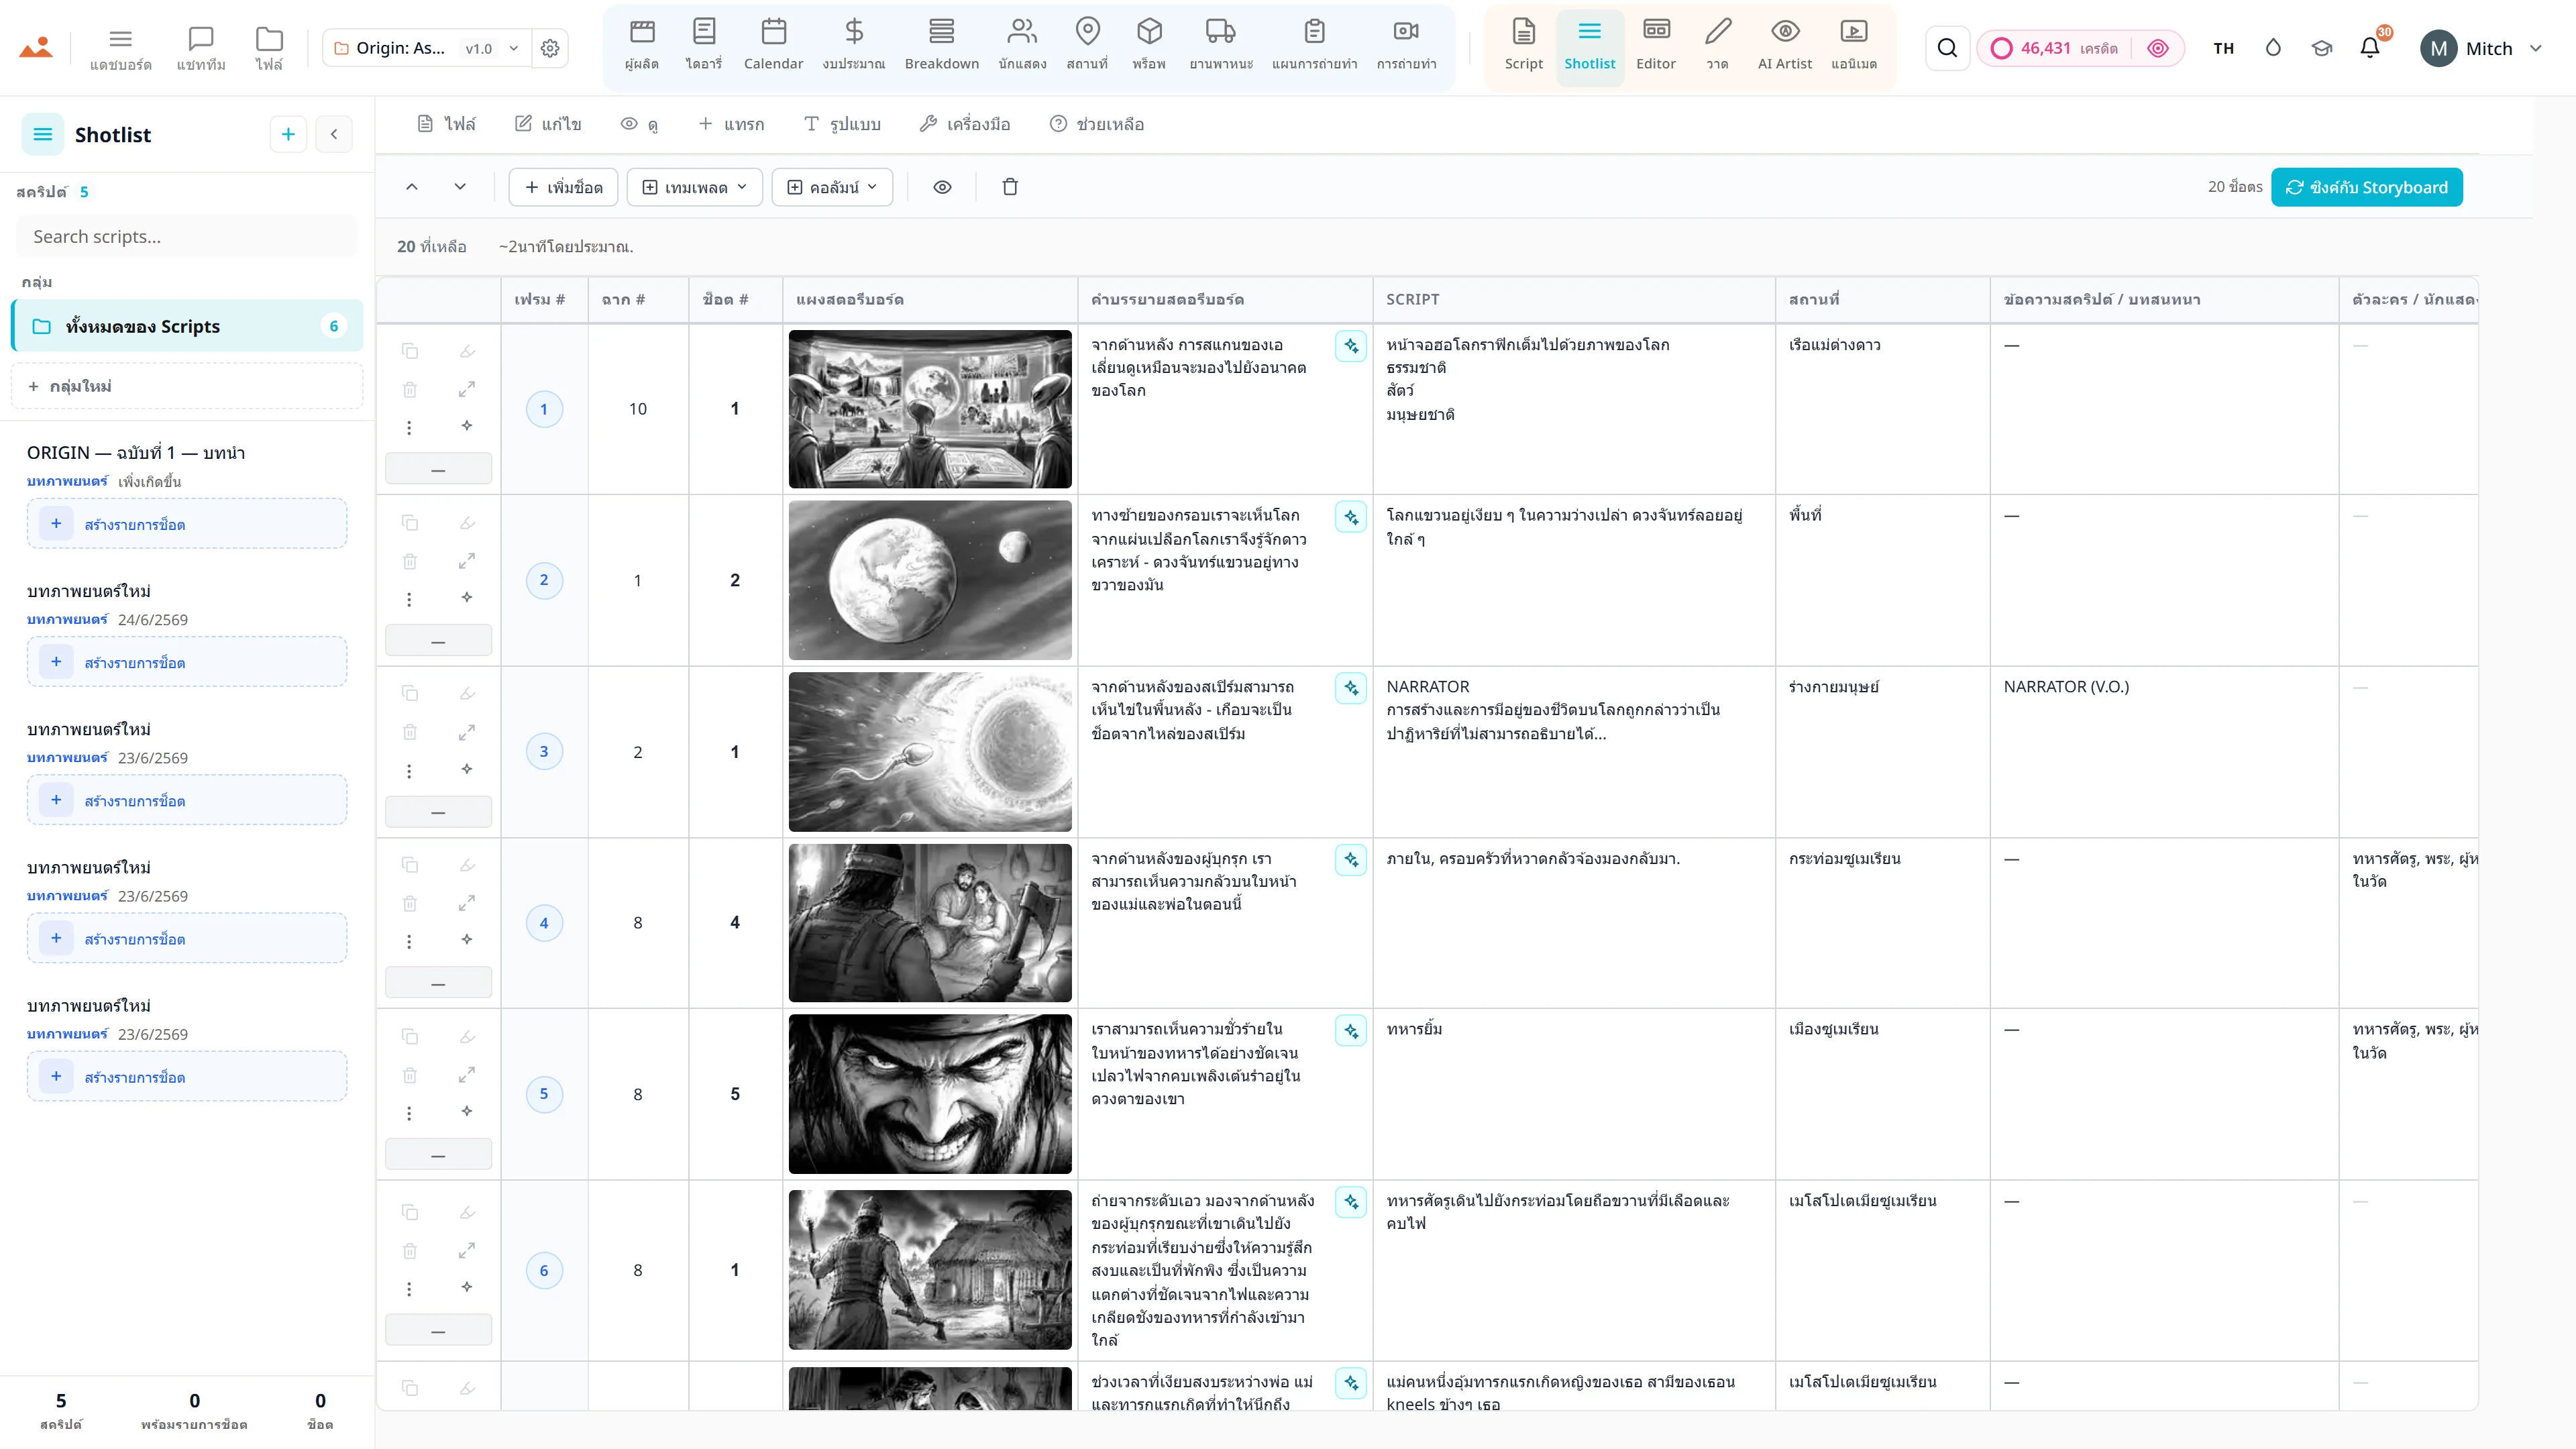Screen dimensions: 2576x1449
Task: Open the File menu
Action: [446, 124]
